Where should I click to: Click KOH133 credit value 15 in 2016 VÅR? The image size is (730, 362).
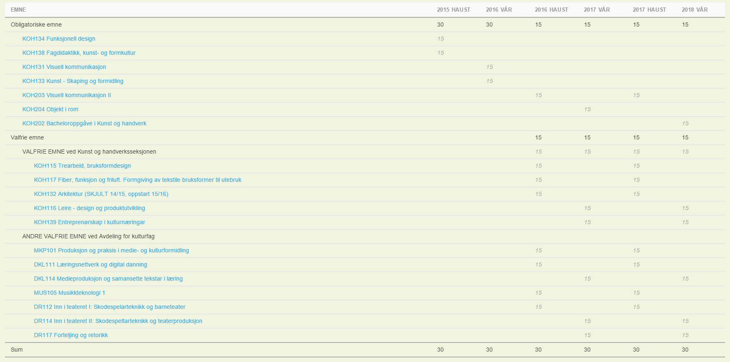point(489,81)
